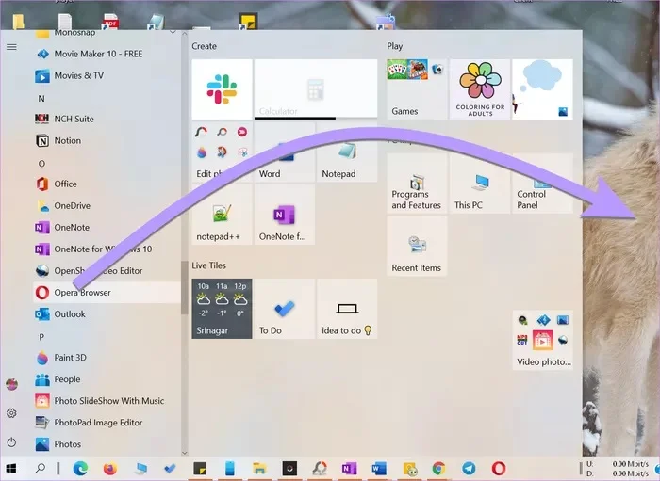Viewport: 660px width, 481px height.
Task: Open the Recent Items tile
Action: click(417, 246)
